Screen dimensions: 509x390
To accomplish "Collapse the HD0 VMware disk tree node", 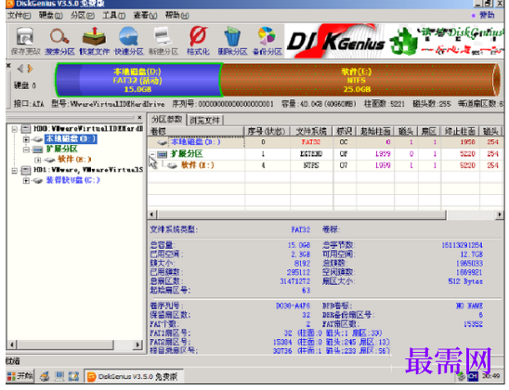I will pyautogui.click(x=15, y=129).
